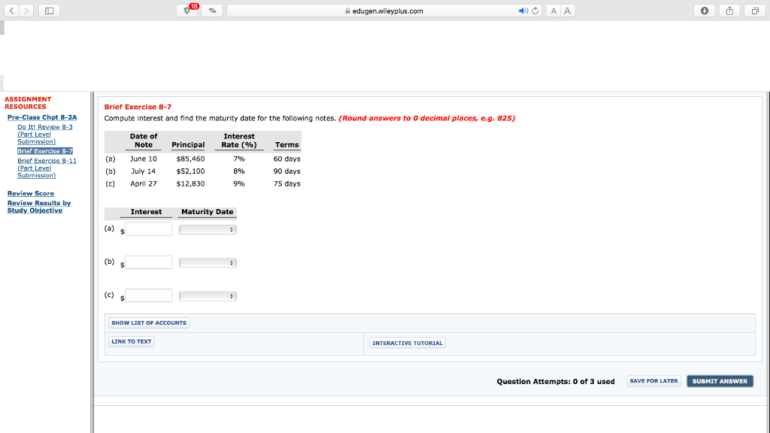Open the Share menu icon
This screenshot has height=433, width=770.
pyautogui.click(x=729, y=11)
